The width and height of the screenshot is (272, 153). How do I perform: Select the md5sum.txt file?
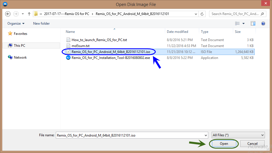point(80,46)
